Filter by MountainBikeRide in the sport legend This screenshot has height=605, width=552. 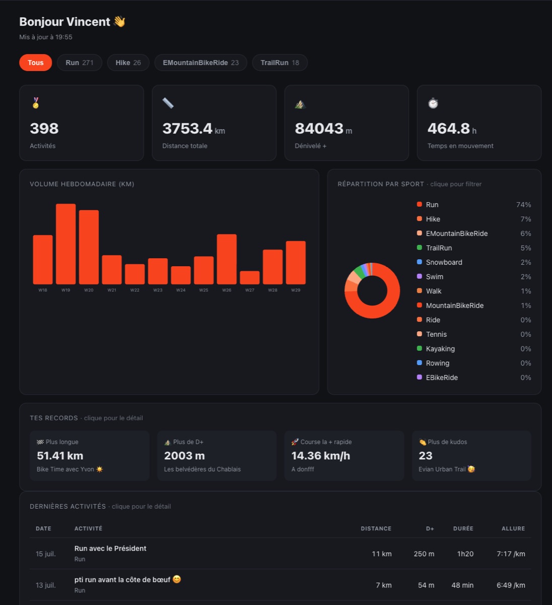click(x=474, y=306)
